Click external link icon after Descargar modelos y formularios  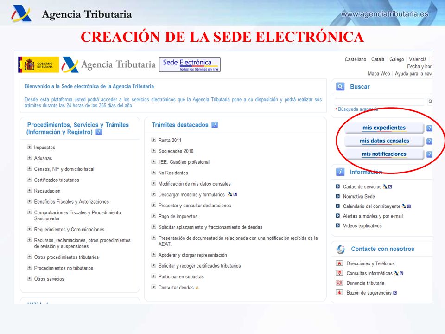pyautogui.click(x=235, y=194)
